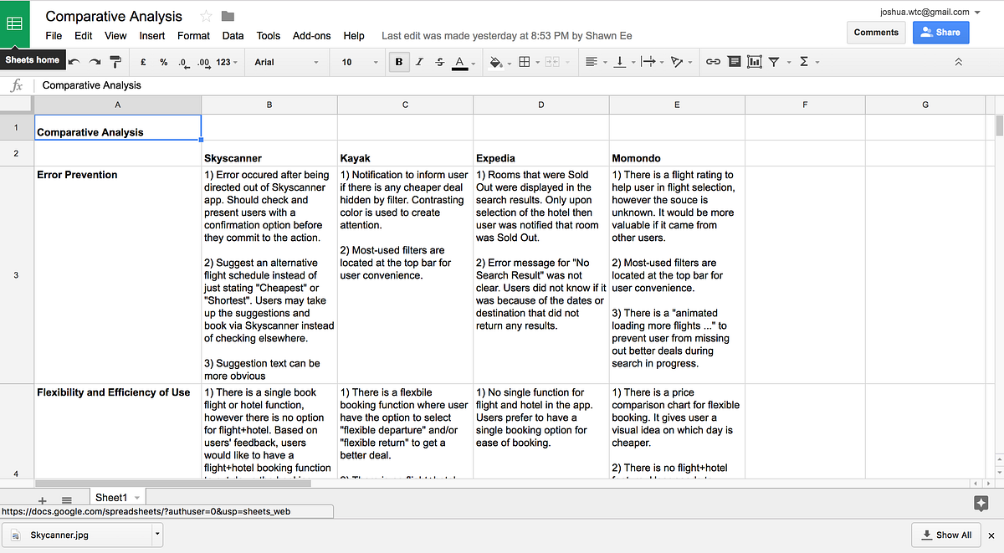Click the Redo arrow icon
The width and height of the screenshot is (1004, 553).
95,62
